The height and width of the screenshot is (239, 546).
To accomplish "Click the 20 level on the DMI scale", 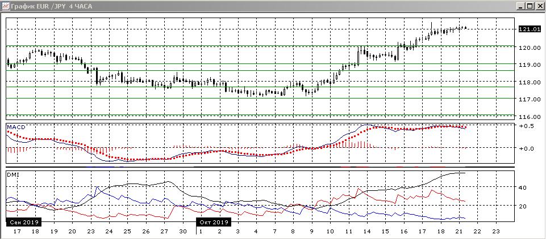I will 522,206.
